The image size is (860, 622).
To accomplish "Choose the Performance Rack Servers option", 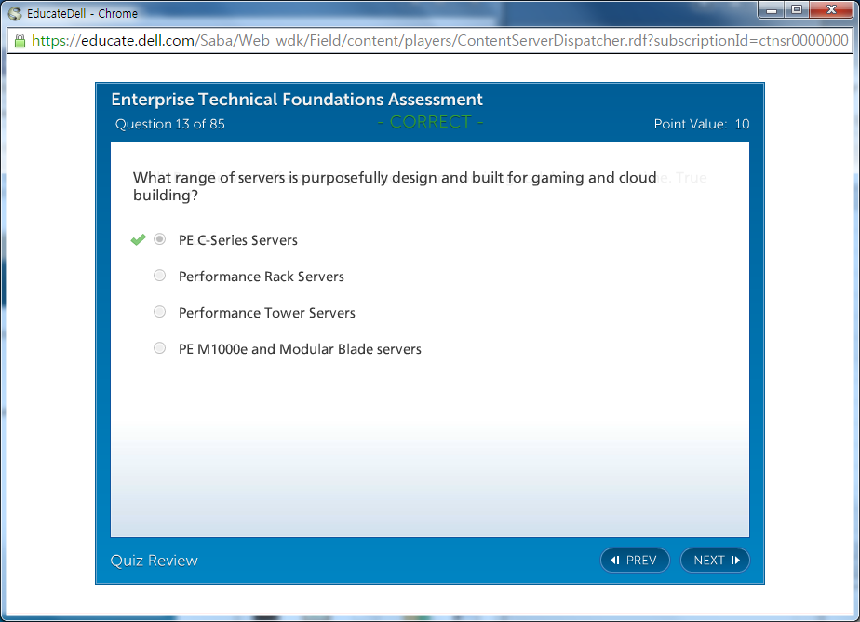I will point(160,276).
